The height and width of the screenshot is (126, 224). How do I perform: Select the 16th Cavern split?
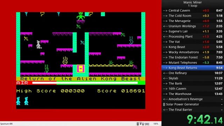click(x=193, y=89)
